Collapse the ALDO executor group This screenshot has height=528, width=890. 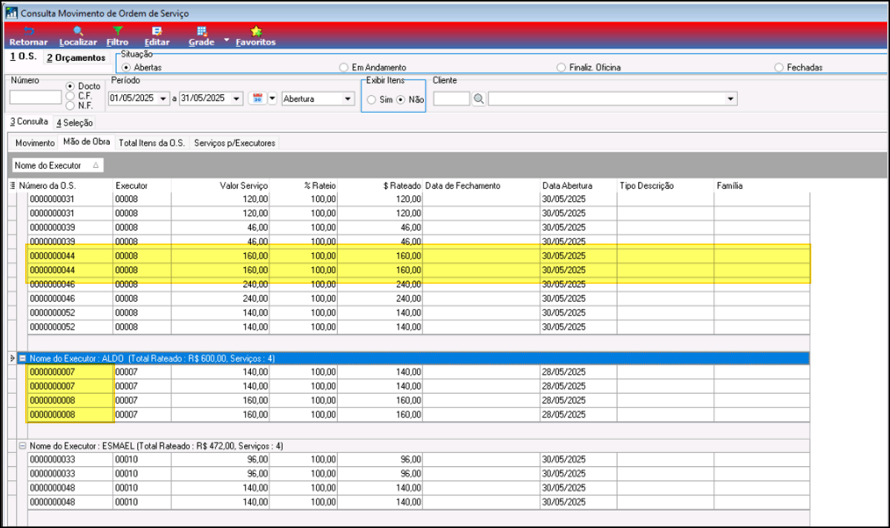[x=23, y=358]
